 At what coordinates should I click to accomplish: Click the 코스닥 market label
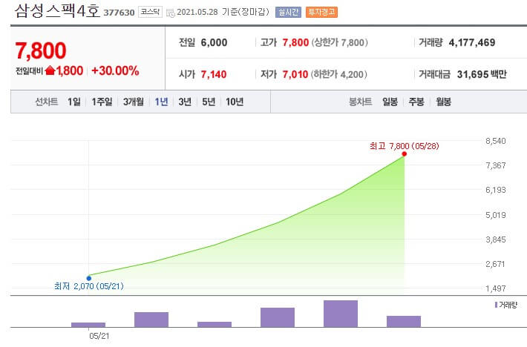(x=150, y=12)
